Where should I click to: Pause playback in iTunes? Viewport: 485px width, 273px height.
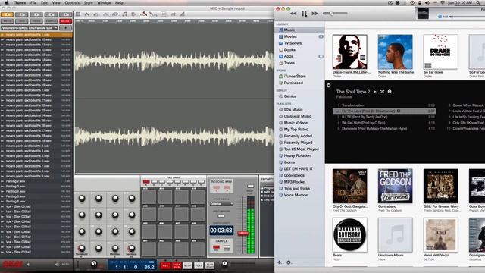coord(304,14)
